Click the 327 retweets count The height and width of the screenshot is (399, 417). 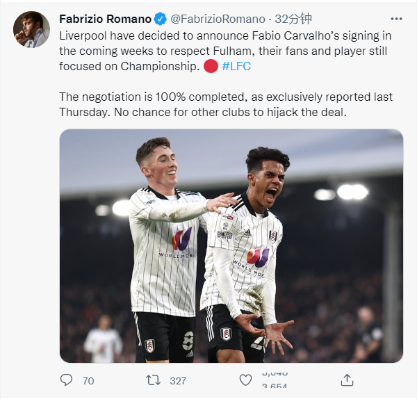coord(178,381)
